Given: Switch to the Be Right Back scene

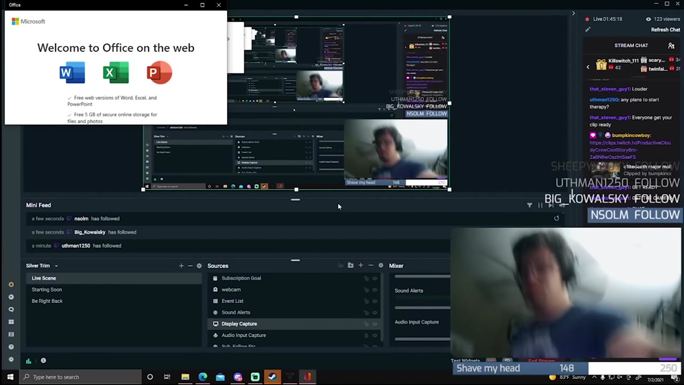Looking at the screenshot, I should [x=47, y=301].
